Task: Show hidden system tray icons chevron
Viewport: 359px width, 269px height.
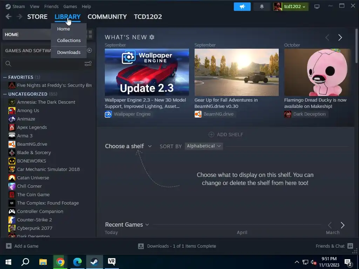Action: point(297,262)
